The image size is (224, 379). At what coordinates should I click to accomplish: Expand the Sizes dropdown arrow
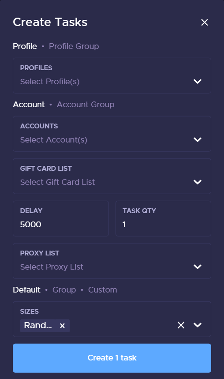[198, 325]
